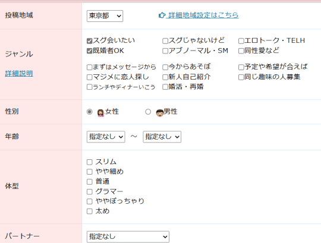Screen dimensions: 321x243
Task: Check the スグじゃないけど checkbox
Action: [165, 41]
